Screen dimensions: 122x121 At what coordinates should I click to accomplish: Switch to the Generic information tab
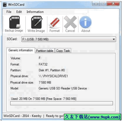(x=21, y=50)
